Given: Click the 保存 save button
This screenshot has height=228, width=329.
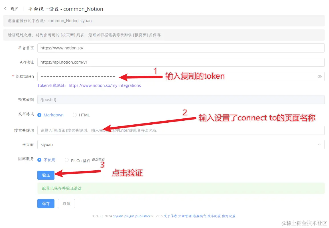Looking at the screenshot, I should coord(46,204).
